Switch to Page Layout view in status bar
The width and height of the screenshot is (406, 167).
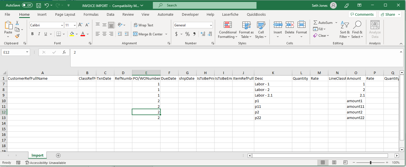tap(334, 163)
